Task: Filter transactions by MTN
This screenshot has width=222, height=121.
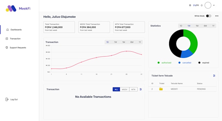Action: click(x=133, y=89)
